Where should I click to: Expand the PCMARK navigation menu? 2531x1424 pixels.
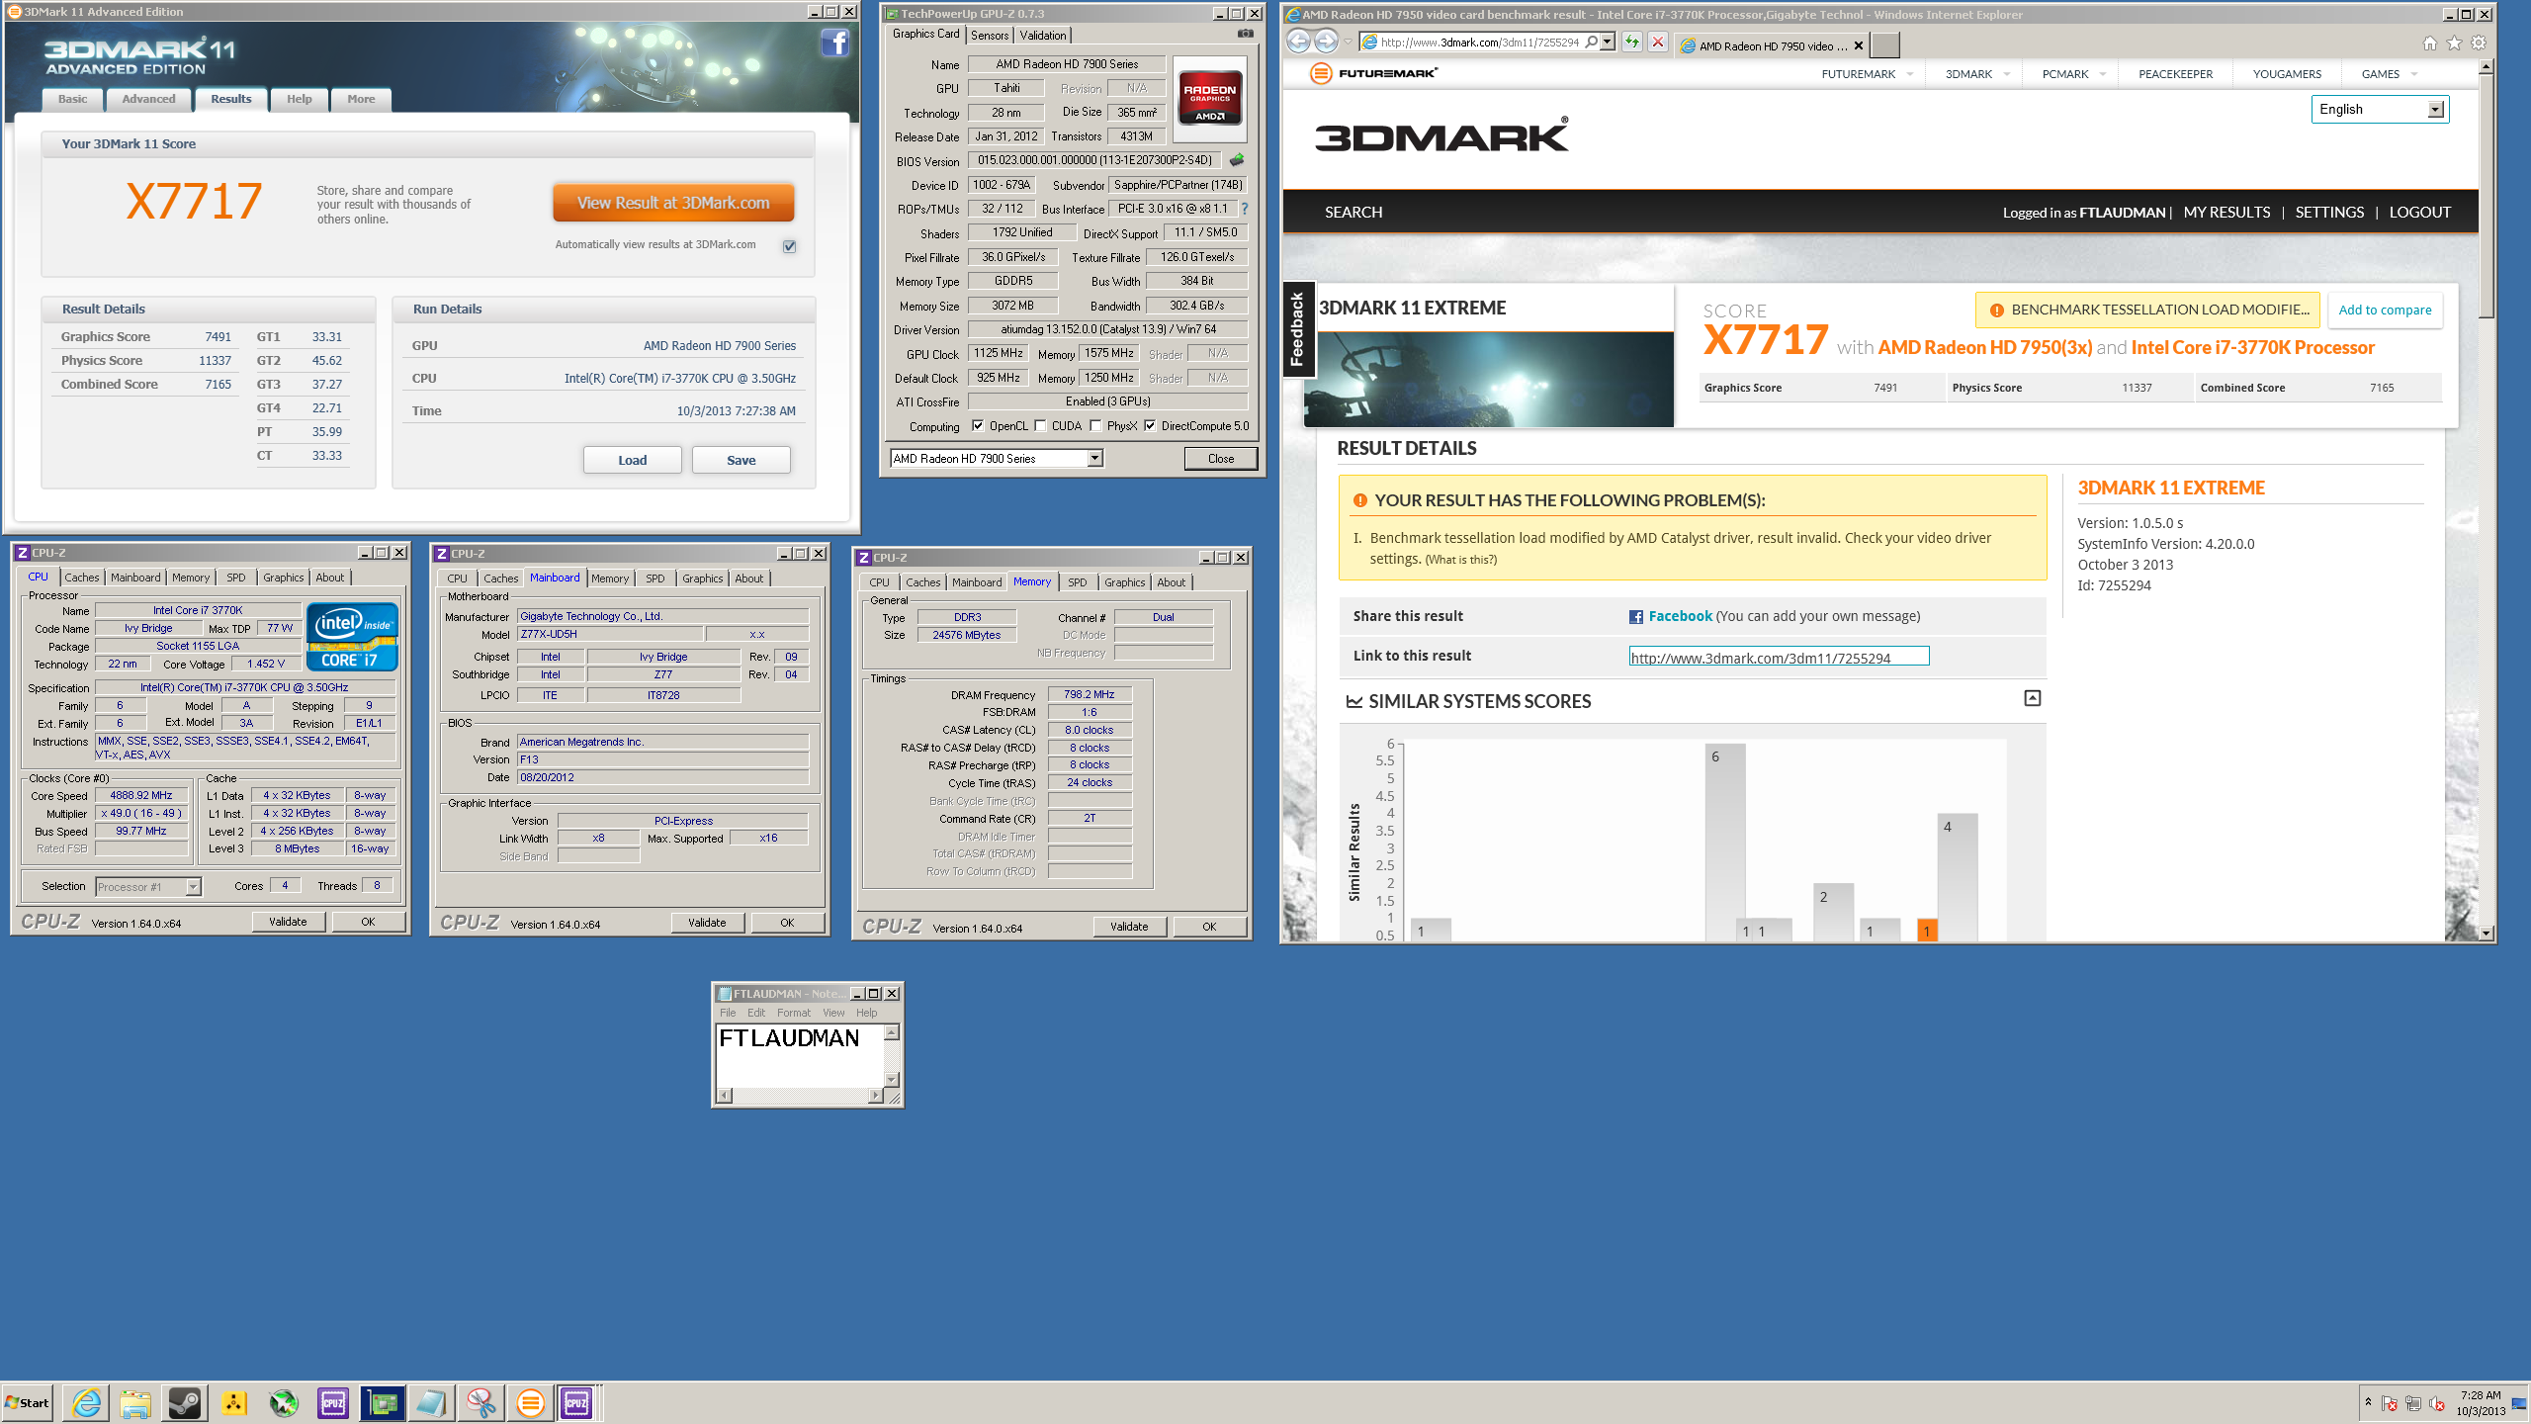(2103, 74)
